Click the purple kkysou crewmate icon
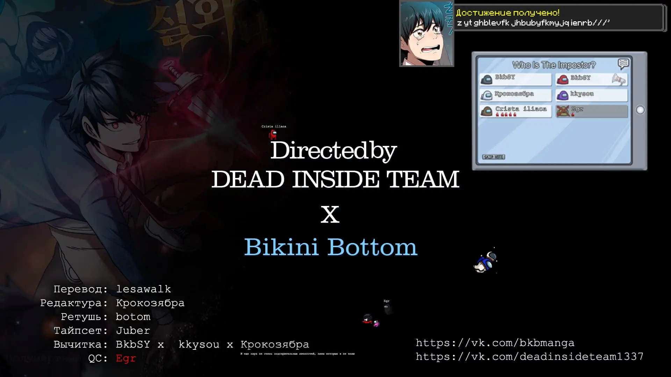This screenshot has height=377, width=671. coord(562,95)
